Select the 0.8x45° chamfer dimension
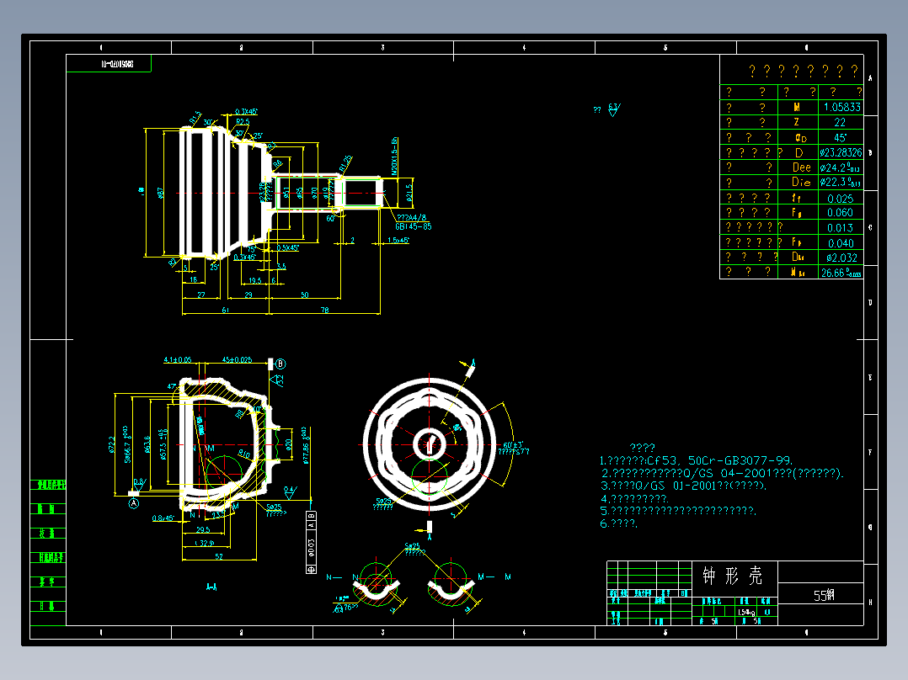The image size is (908, 680). click(x=163, y=518)
